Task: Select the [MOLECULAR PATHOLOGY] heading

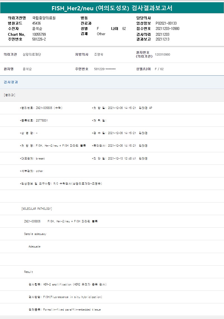Action: (x=37, y=209)
